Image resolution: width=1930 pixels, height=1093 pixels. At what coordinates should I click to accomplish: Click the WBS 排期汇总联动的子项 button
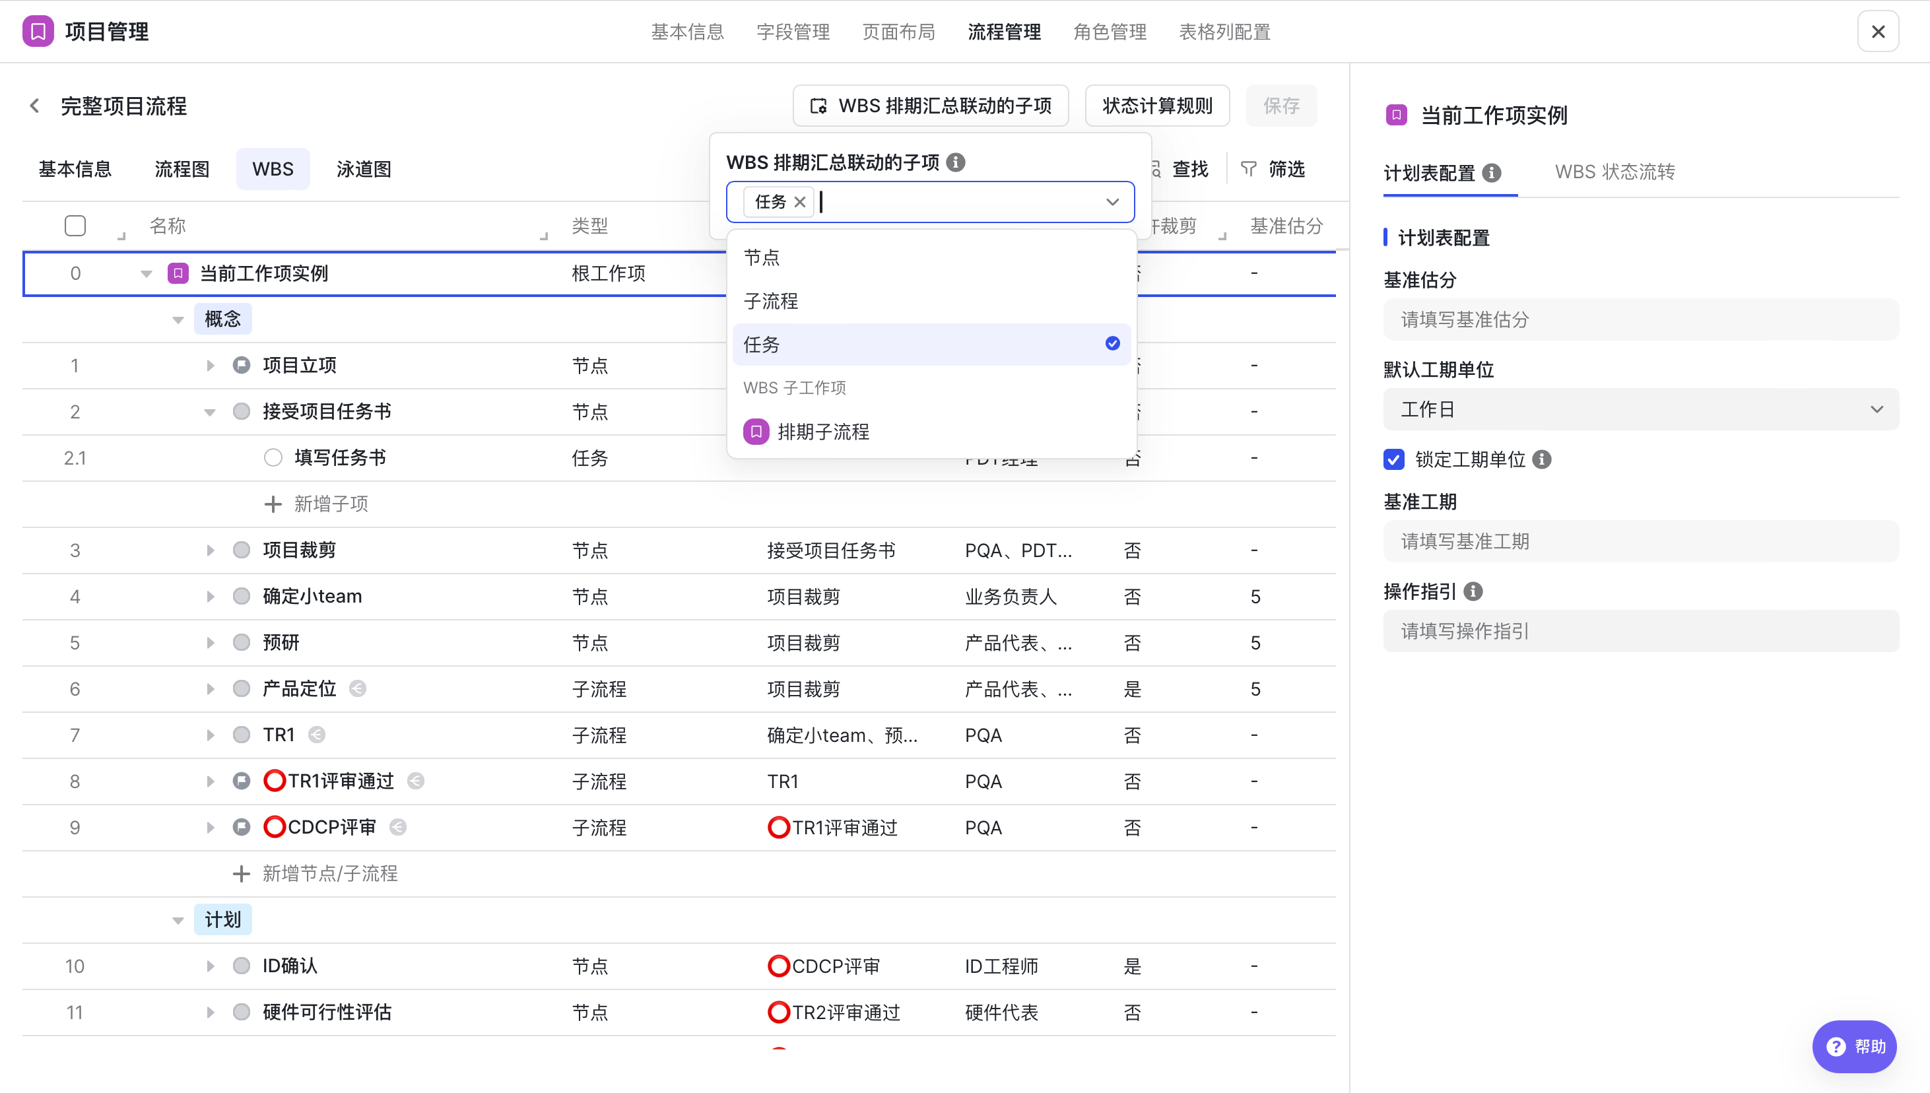[x=931, y=106]
